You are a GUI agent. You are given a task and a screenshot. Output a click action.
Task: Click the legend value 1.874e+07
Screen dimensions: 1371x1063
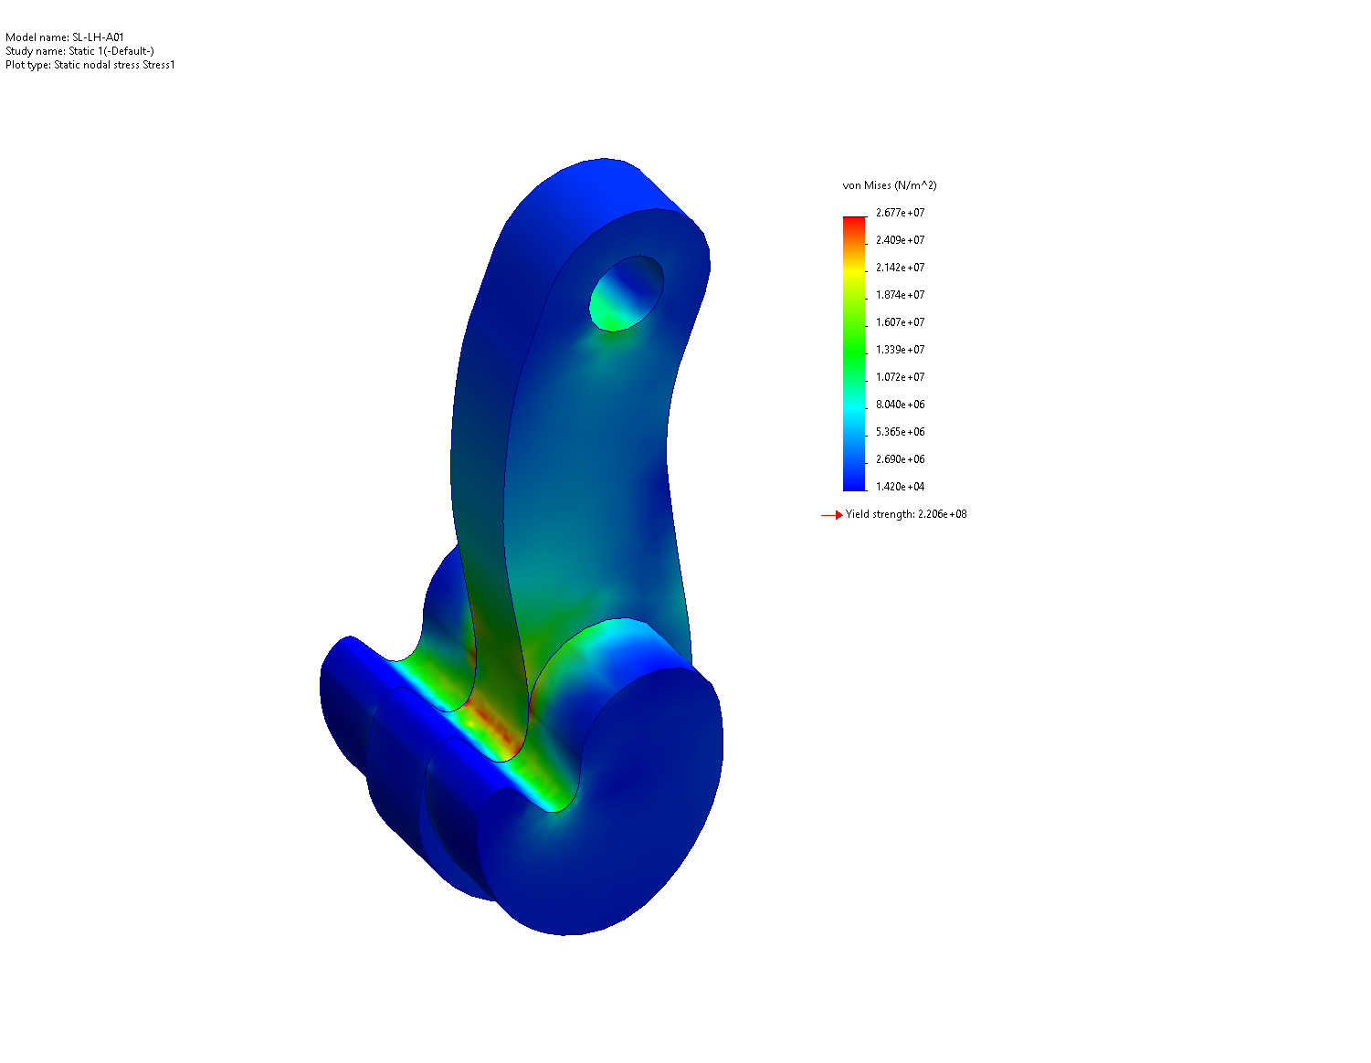(x=901, y=295)
